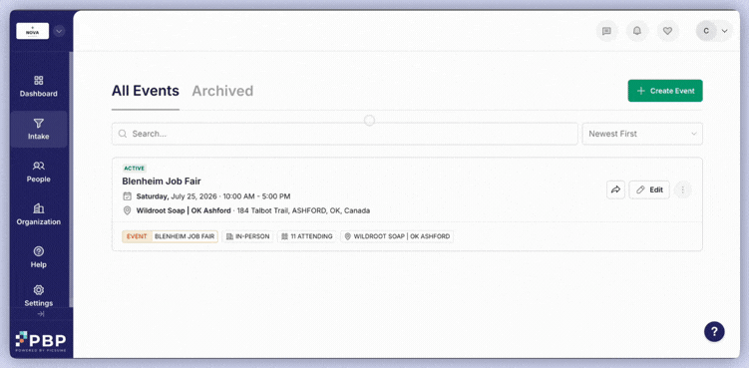Click the IN-PERSON tag
Viewport: 749px width, 368px height.
pos(247,236)
